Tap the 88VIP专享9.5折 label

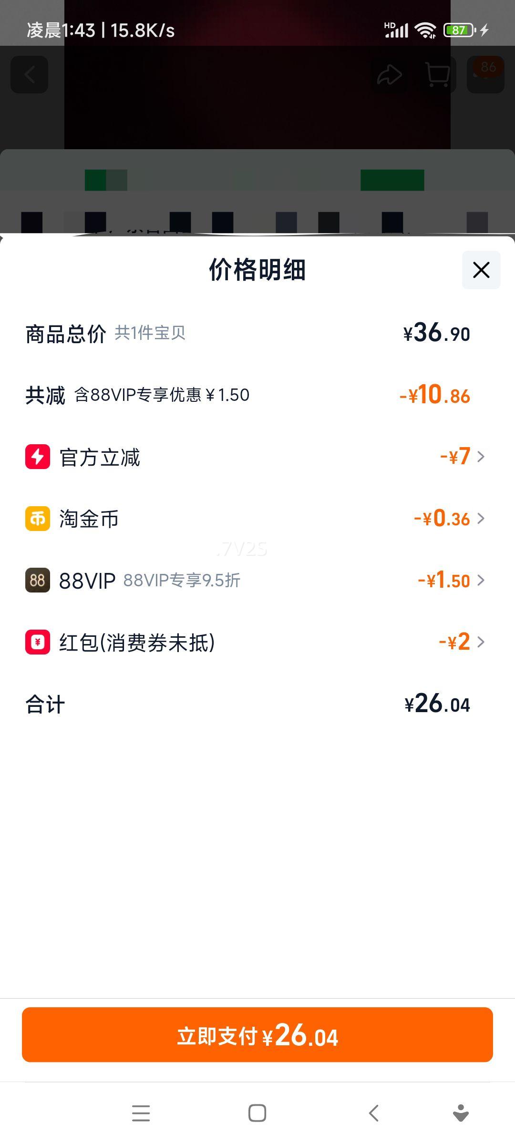182,581
